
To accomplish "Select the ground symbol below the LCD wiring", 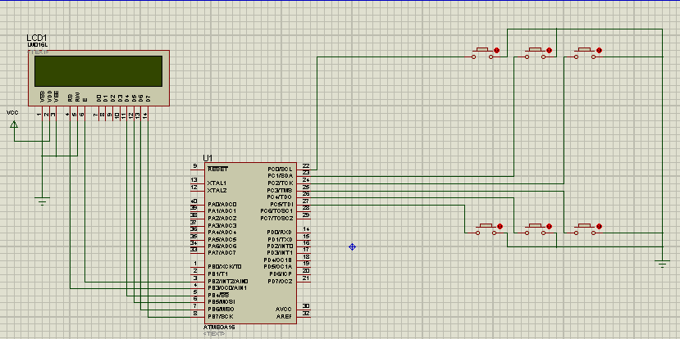I will (42, 201).
